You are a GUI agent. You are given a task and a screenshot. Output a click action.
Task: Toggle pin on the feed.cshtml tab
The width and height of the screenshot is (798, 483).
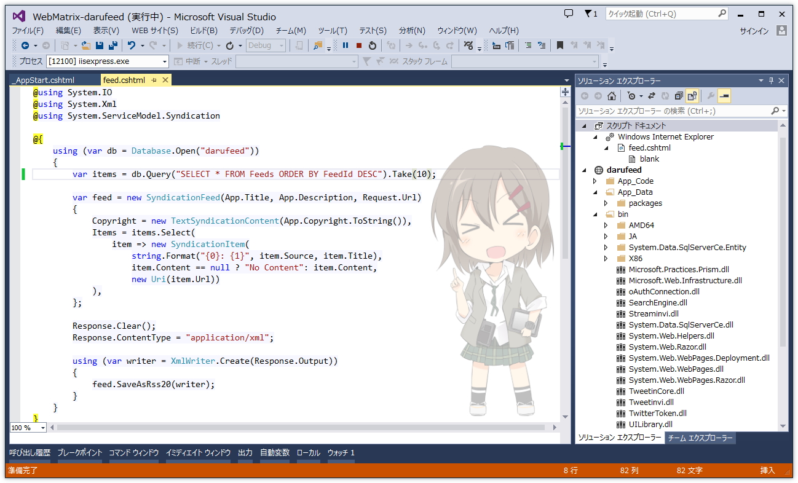tap(154, 80)
